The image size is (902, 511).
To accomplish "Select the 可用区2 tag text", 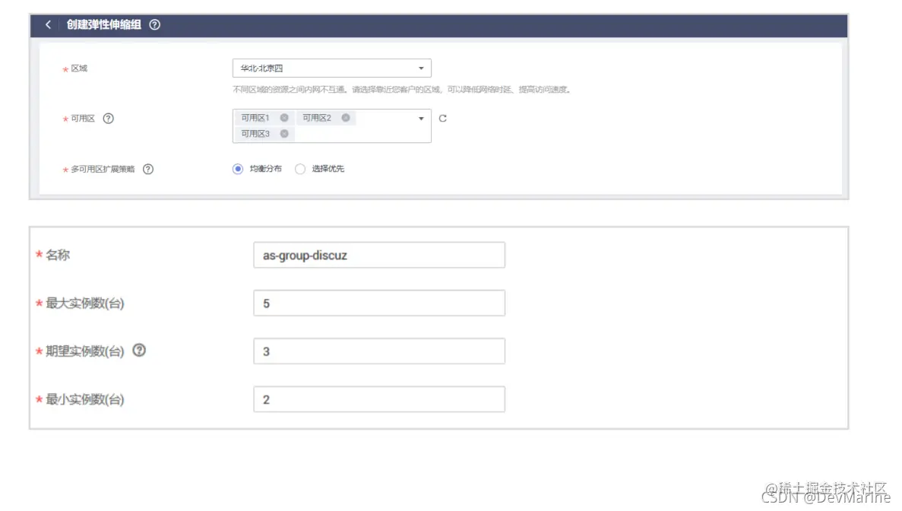I will coord(317,118).
